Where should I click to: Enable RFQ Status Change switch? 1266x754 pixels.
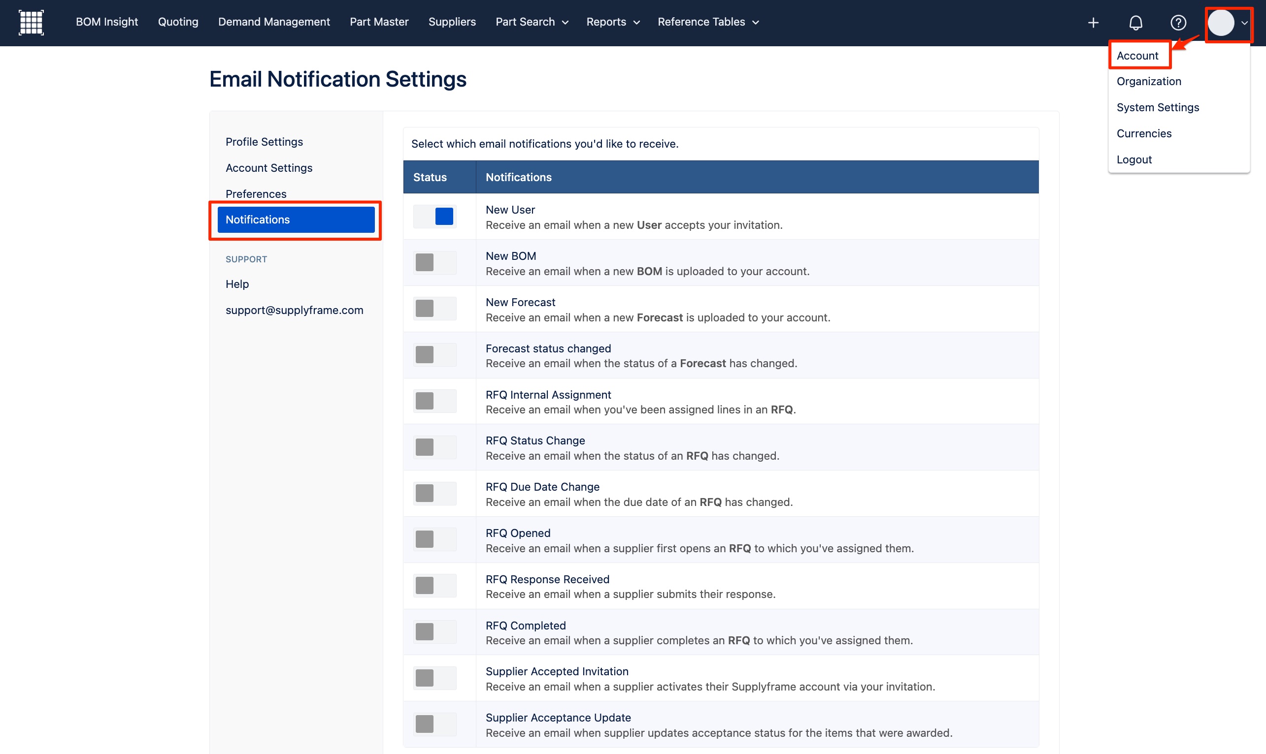(434, 447)
